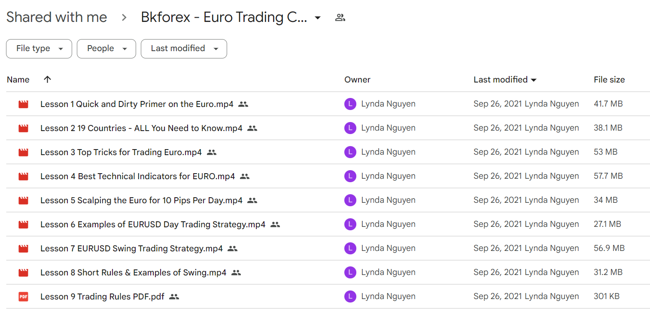Click the File size column header

click(609, 79)
